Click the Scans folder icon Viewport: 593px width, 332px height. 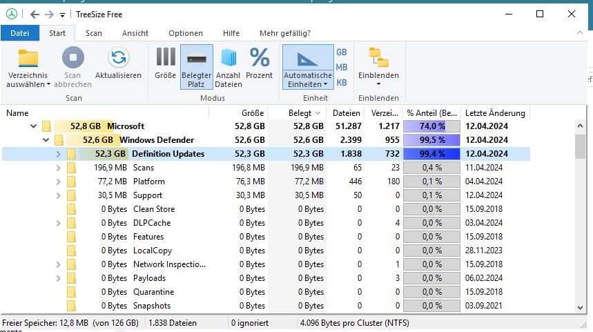tap(71, 168)
